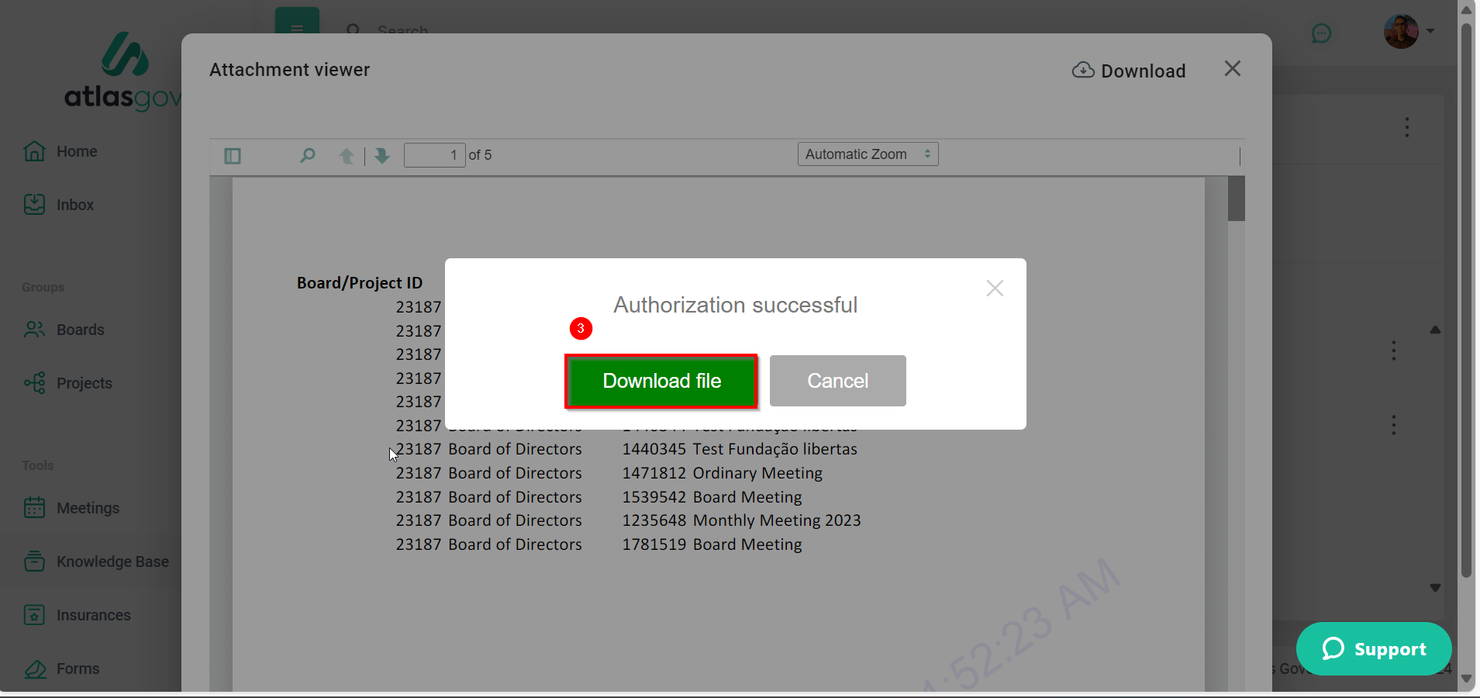Open the Support chat widget

pos(1373,648)
